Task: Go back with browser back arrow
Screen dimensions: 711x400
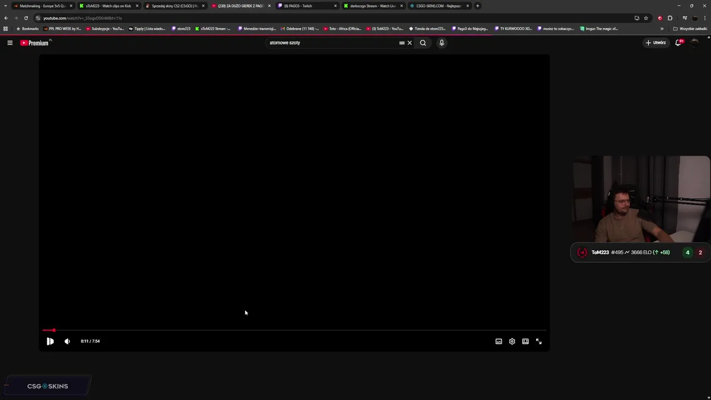Action: [6, 18]
